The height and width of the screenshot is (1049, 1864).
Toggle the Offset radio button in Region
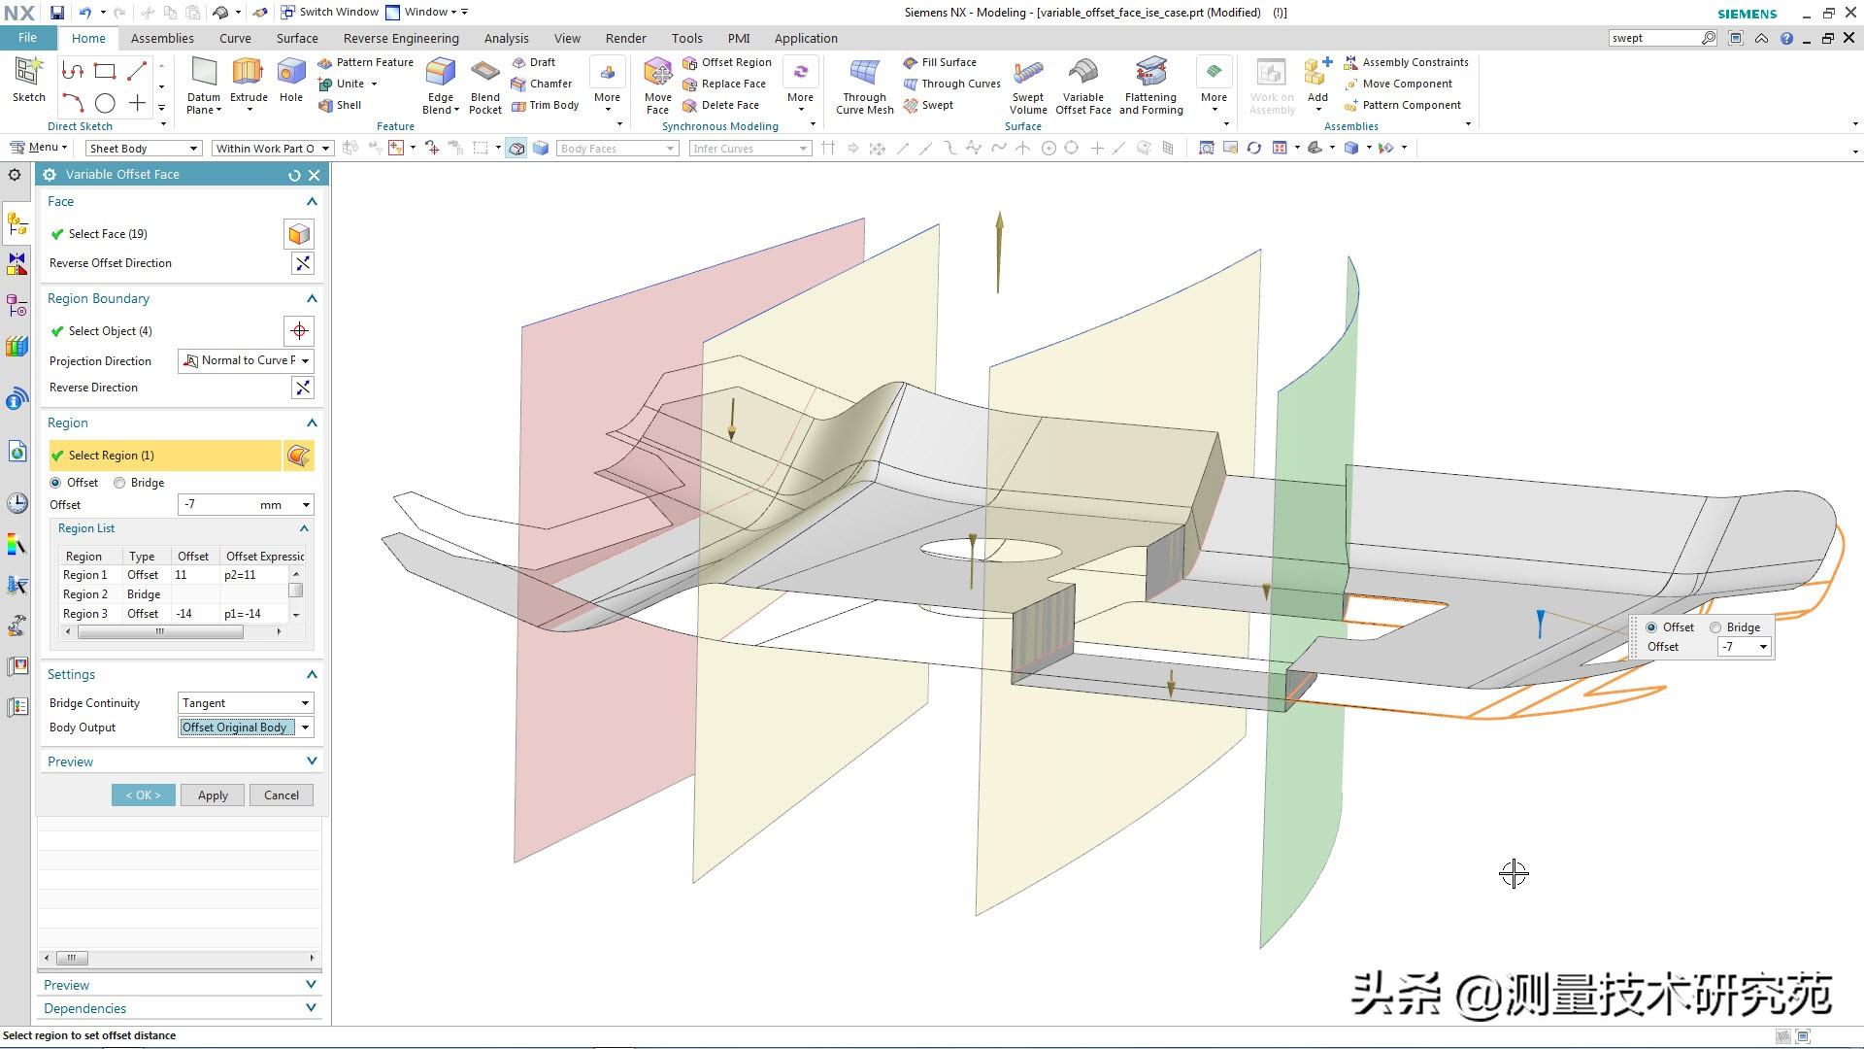click(56, 482)
